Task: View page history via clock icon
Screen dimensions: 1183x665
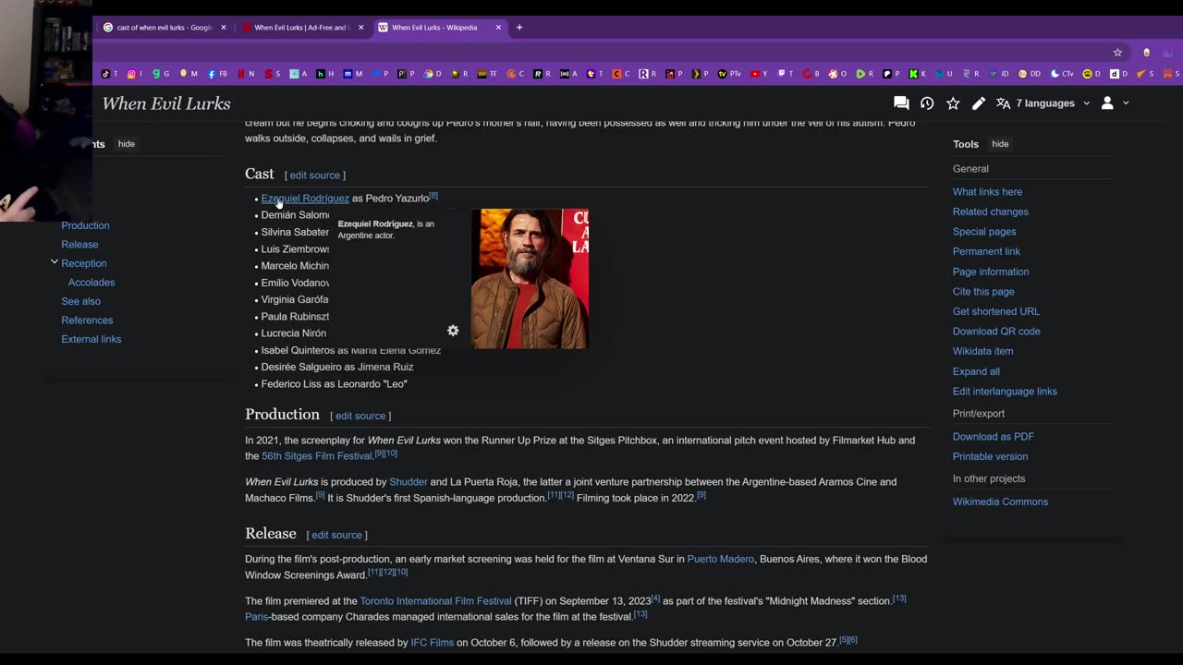Action: tap(927, 103)
